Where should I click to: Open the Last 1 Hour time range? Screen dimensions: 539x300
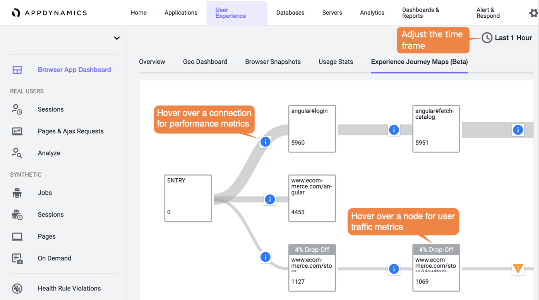[507, 38]
